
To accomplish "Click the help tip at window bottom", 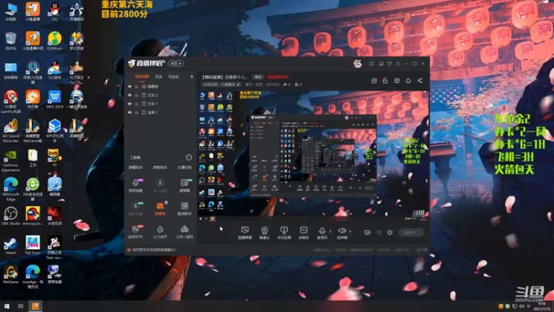I will (x=152, y=250).
